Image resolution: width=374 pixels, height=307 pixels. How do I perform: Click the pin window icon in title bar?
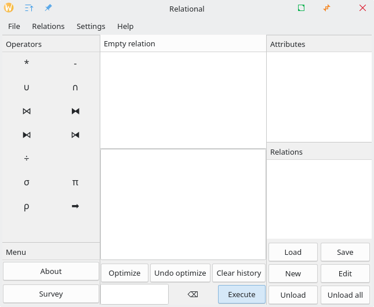coord(48,8)
